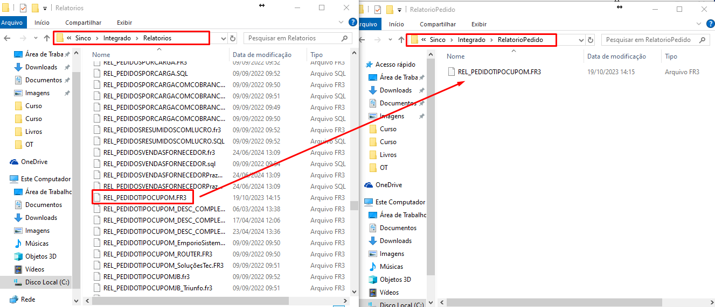This screenshot has width=715, height=307.
Task: Select REL_PEDIDOTIPOCUPOM.FR3 in Relatorios window
Action: pyautogui.click(x=145, y=197)
